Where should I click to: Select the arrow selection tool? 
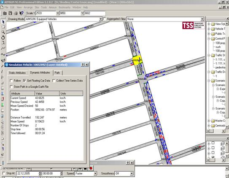click(3, 22)
